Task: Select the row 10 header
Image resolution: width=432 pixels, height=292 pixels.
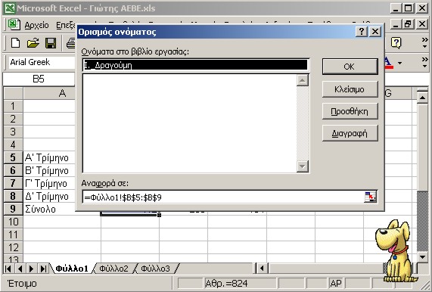Action: [13, 222]
